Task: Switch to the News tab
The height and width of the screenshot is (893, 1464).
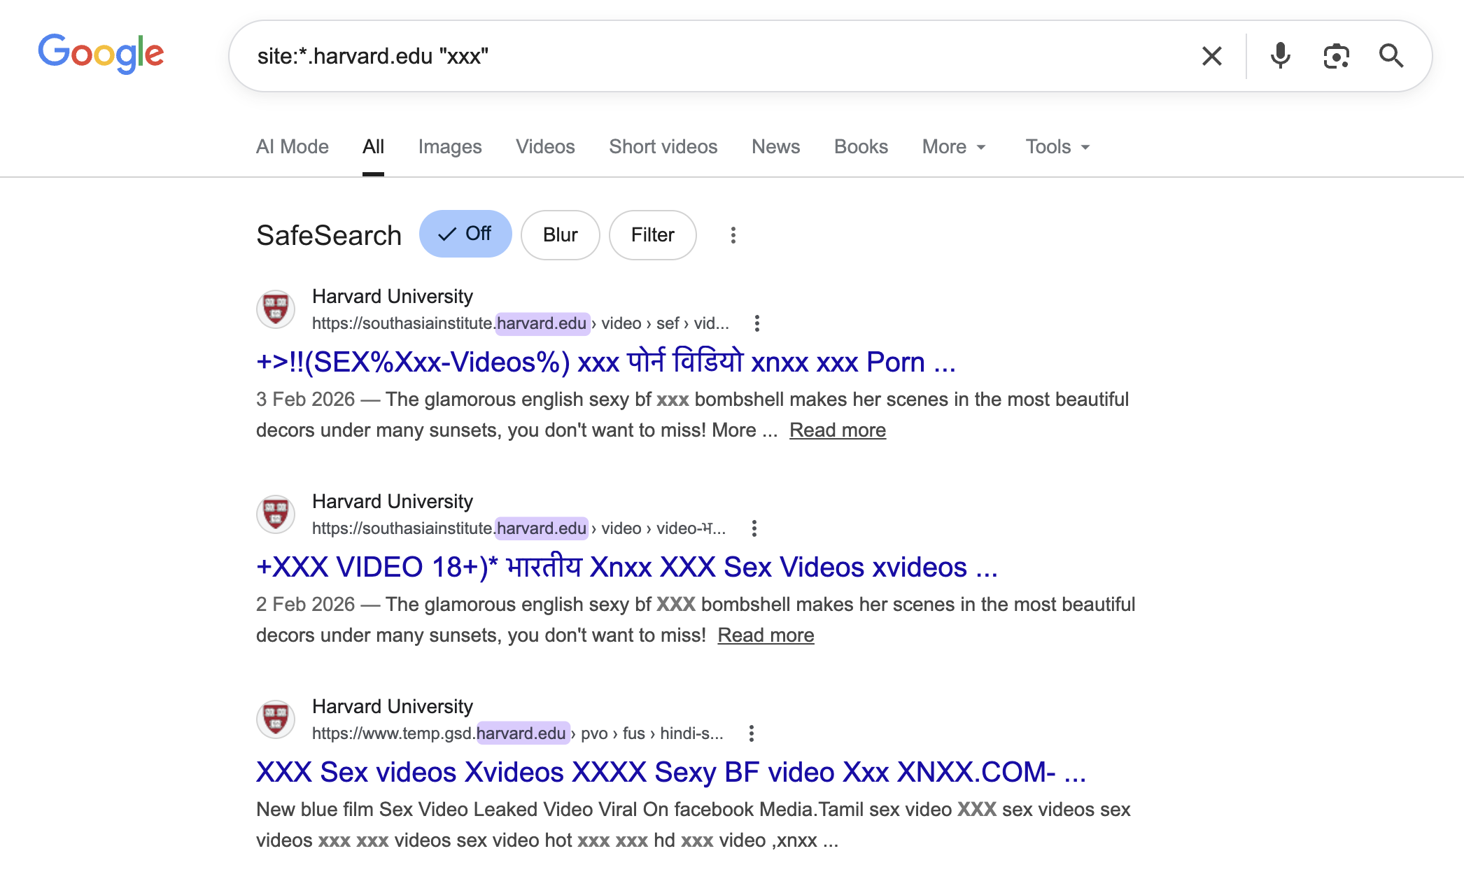Action: coord(775,147)
